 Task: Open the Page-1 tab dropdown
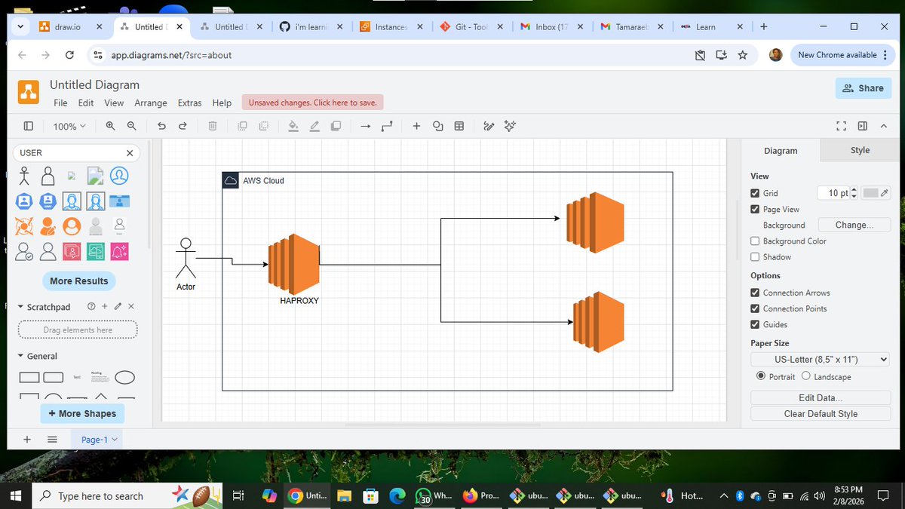click(x=115, y=440)
